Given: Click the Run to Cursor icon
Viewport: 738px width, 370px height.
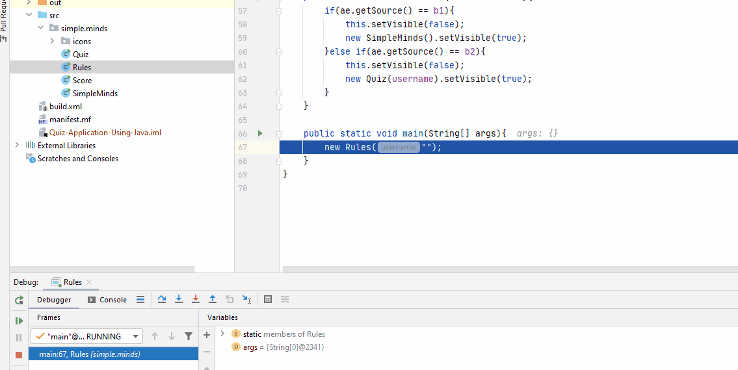Looking at the screenshot, I should pos(246,299).
